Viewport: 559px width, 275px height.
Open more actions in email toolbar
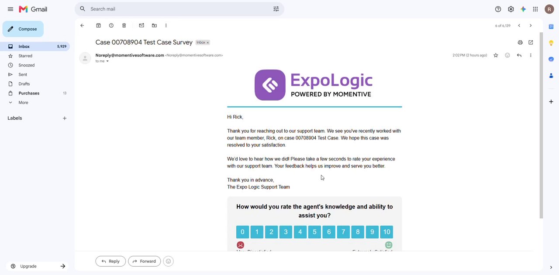pyautogui.click(x=166, y=25)
